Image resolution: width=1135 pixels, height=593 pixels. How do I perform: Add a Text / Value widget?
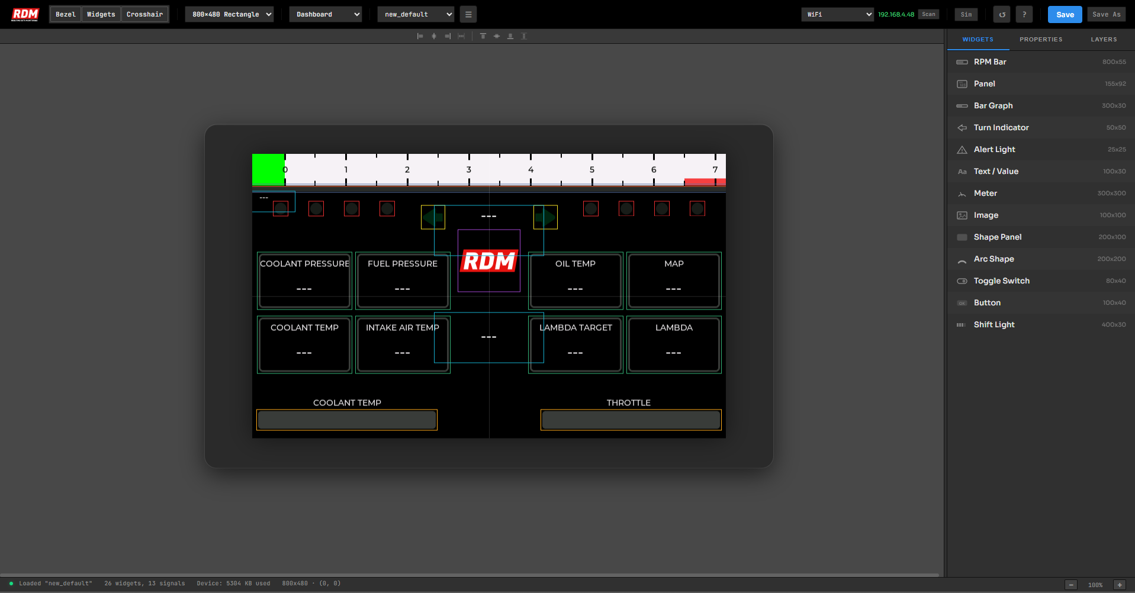(x=1041, y=171)
